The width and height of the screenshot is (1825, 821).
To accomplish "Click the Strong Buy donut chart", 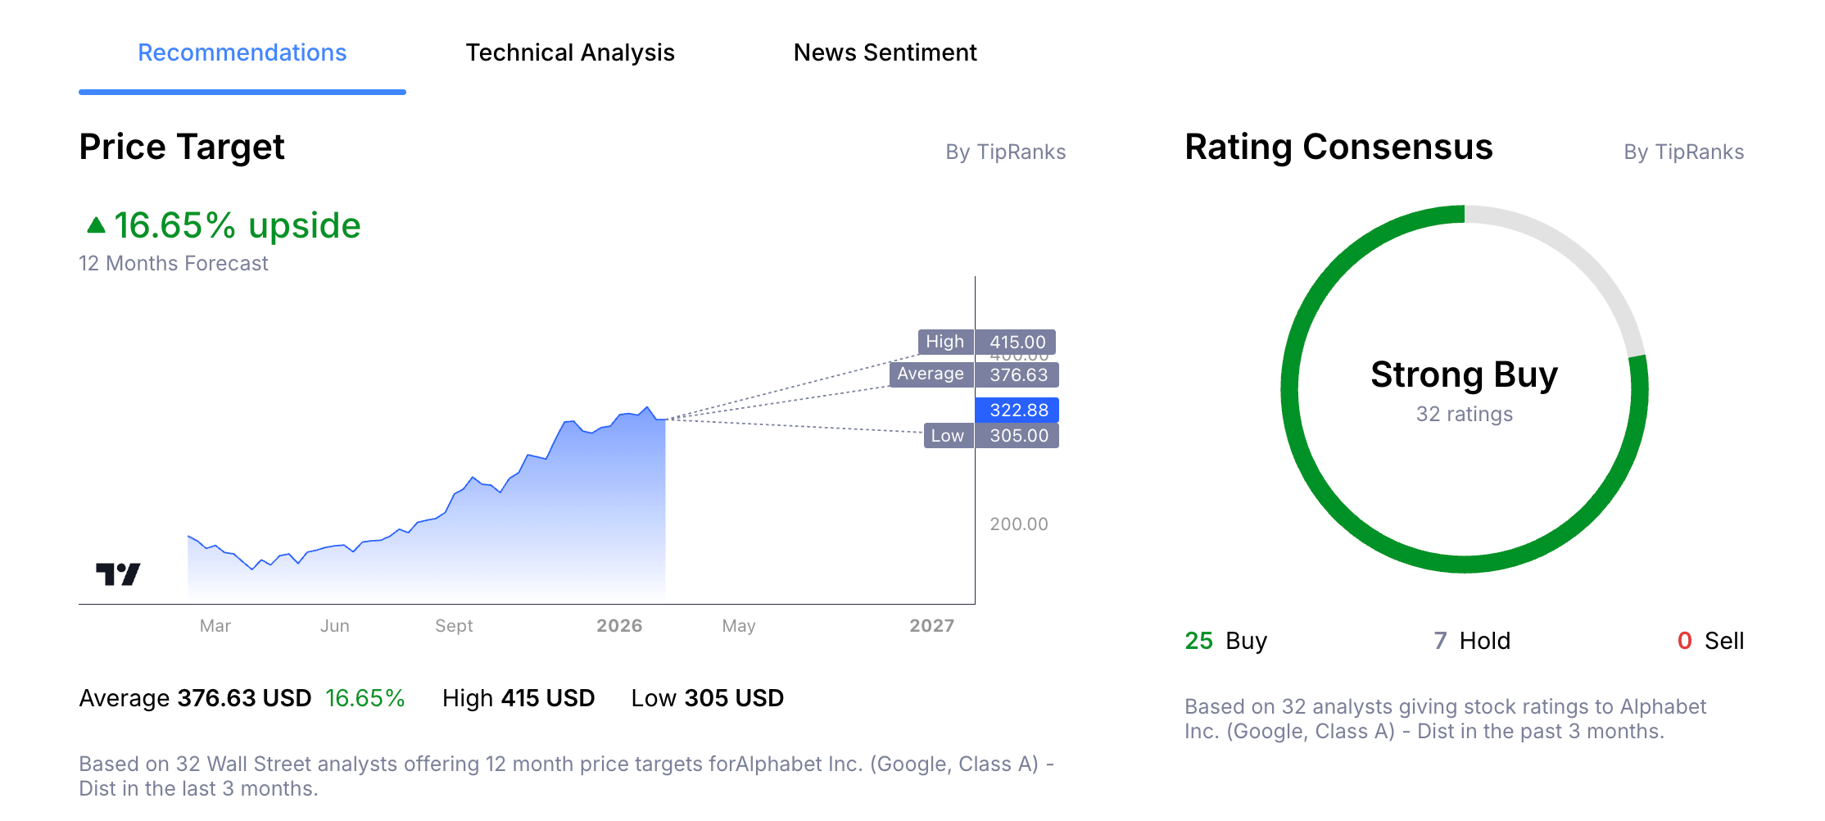I will (1463, 374).
